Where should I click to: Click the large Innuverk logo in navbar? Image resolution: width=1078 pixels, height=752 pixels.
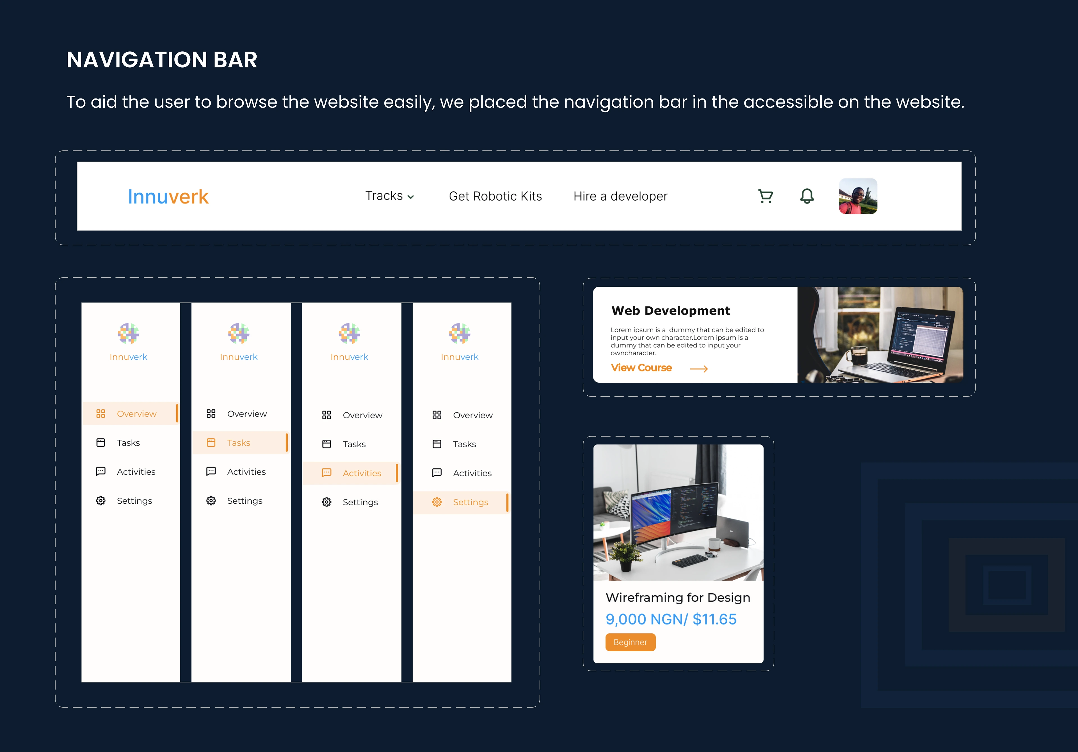pyautogui.click(x=168, y=197)
